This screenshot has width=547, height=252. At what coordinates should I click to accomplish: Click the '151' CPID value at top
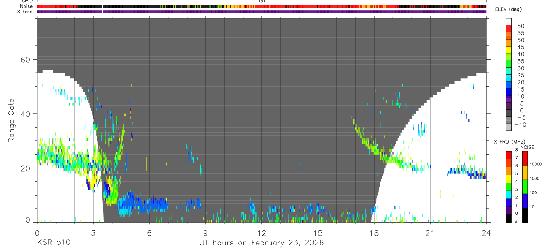262,1
